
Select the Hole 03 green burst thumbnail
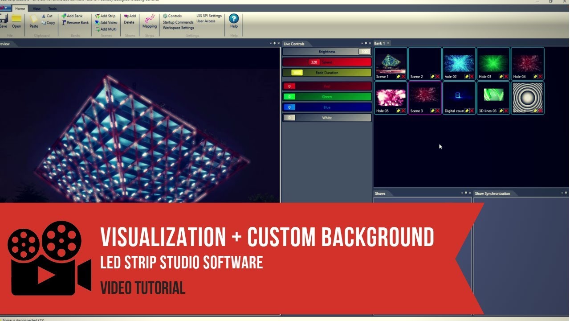click(x=493, y=64)
